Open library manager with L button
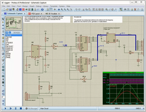 pos(10,32)
